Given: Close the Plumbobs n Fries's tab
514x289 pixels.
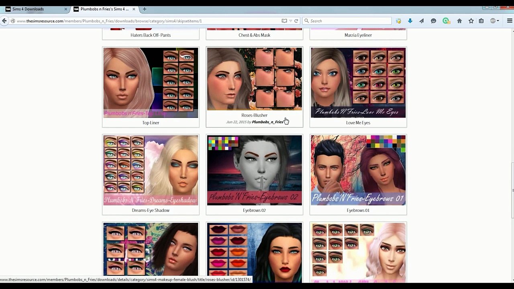Looking at the screenshot, I should pos(134,9).
